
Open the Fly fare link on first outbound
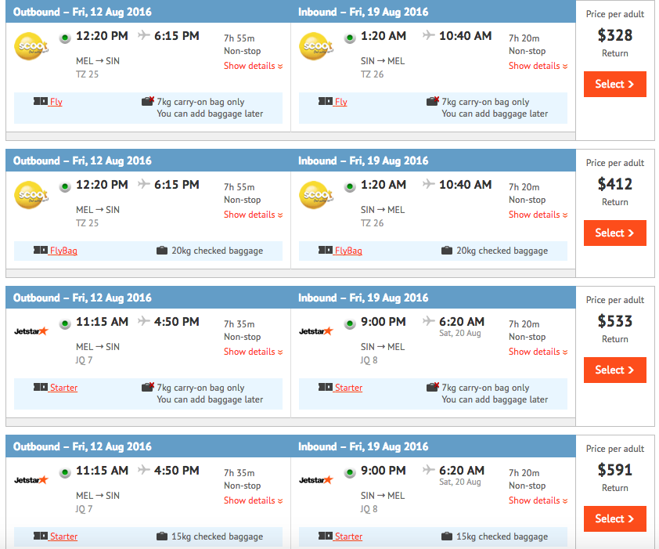coord(56,102)
